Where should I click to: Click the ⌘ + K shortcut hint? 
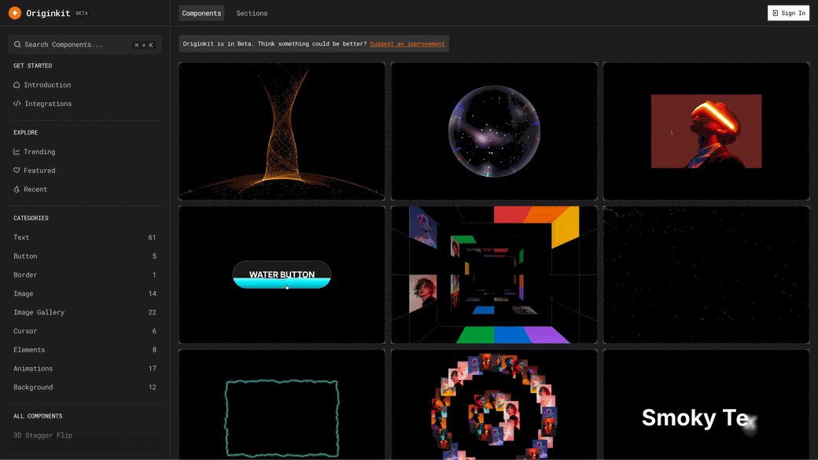[144, 45]
